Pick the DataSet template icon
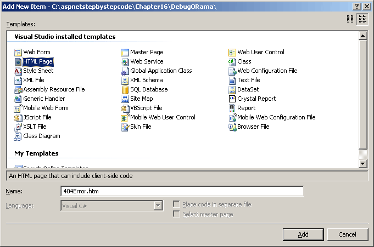Viewport: 374px width, 247px height. pos(232,89)
